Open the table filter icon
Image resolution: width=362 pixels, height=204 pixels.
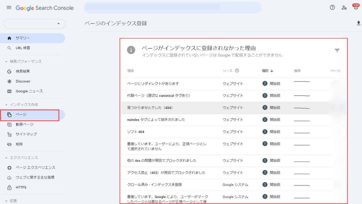[337, 50]
